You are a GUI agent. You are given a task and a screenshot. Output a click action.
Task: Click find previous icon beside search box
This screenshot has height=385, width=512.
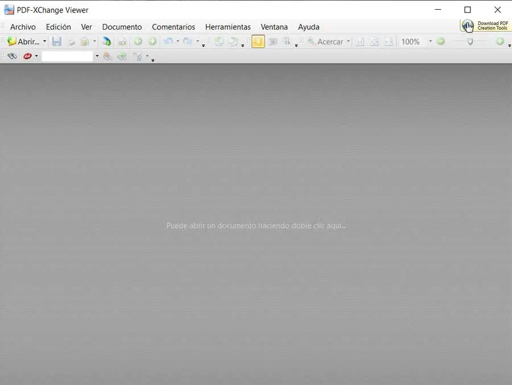(108, 56)
